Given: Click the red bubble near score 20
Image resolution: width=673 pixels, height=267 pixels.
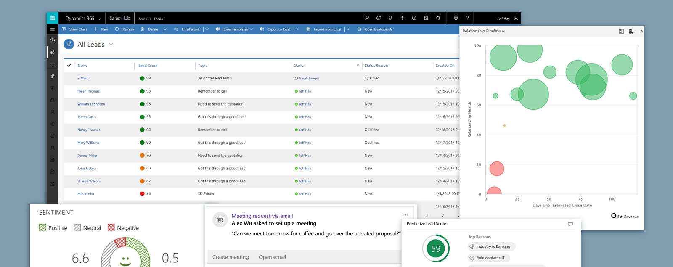Looking at the screenshot, I should coord(497,169).
